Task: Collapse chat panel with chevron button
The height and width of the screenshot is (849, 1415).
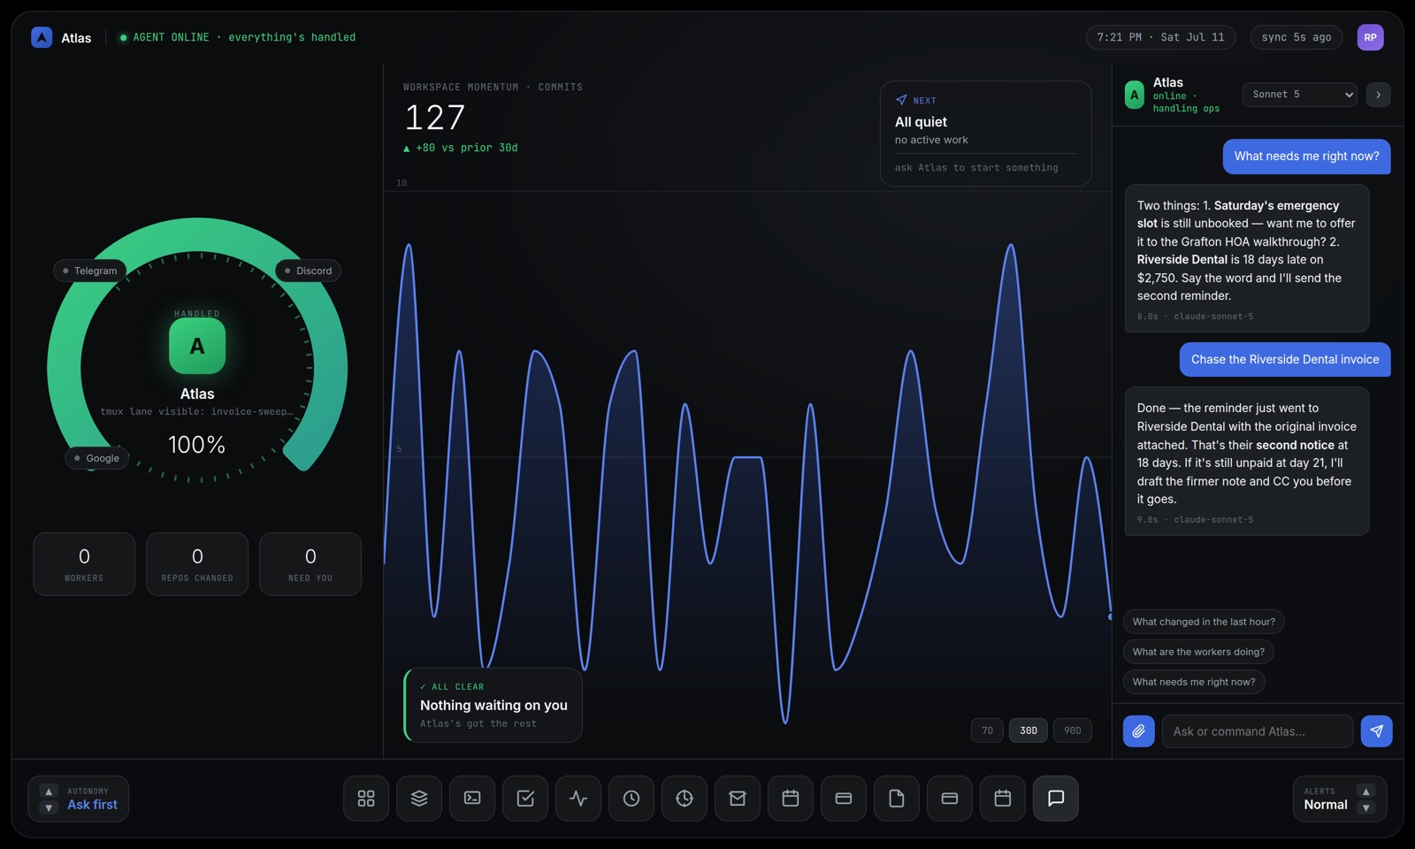Action: click(1378, 95)
